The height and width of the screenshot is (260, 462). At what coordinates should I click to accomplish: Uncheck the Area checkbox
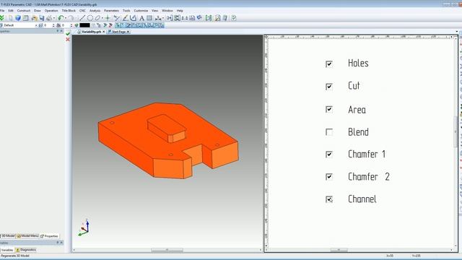pyautogui.click(x=329, y=109)
